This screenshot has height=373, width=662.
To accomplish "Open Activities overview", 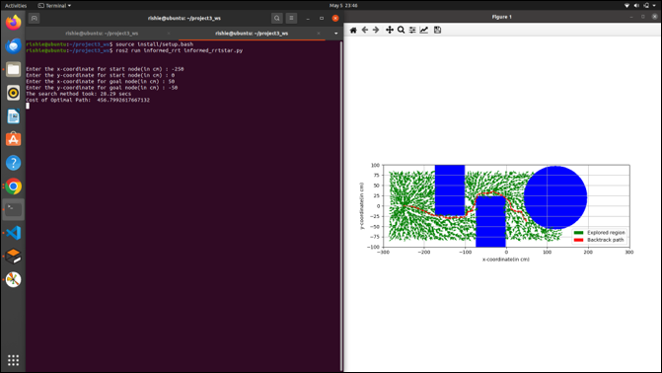I will coord(16,6).
